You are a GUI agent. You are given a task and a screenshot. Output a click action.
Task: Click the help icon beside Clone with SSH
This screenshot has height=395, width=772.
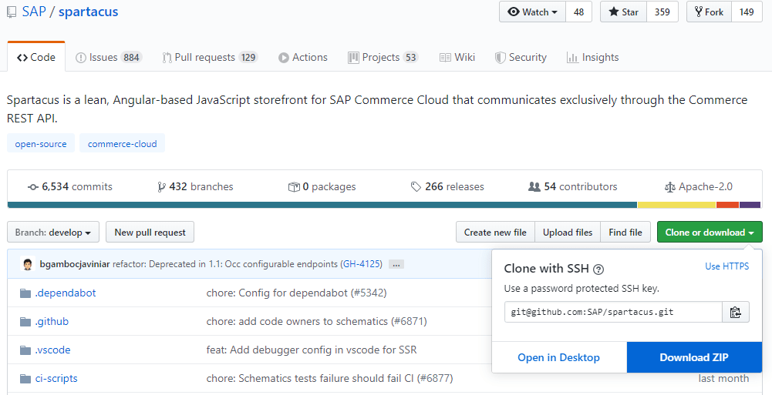[598, 269]
